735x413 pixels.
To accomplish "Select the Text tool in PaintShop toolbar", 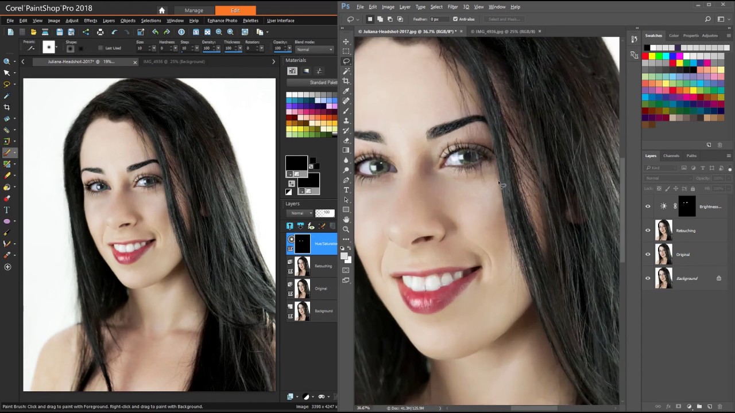I will tap(7, 210).
